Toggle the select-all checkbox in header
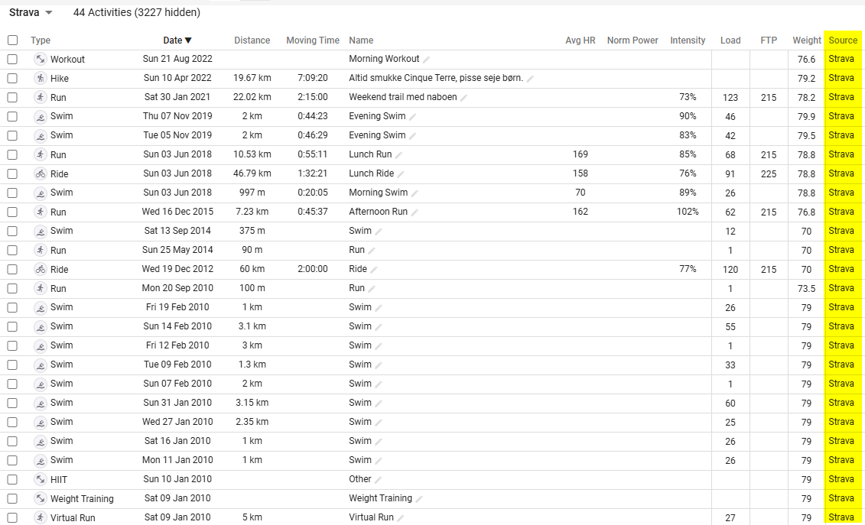Screen dimensions: 865x525 pyautogui.click(x=13, y=41)
